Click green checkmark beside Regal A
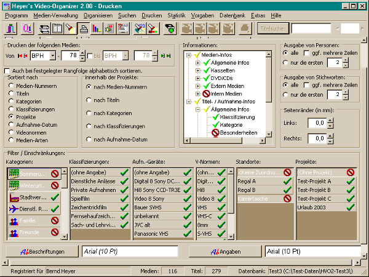This screenshot has width=369, height=277. coord(287,181)
